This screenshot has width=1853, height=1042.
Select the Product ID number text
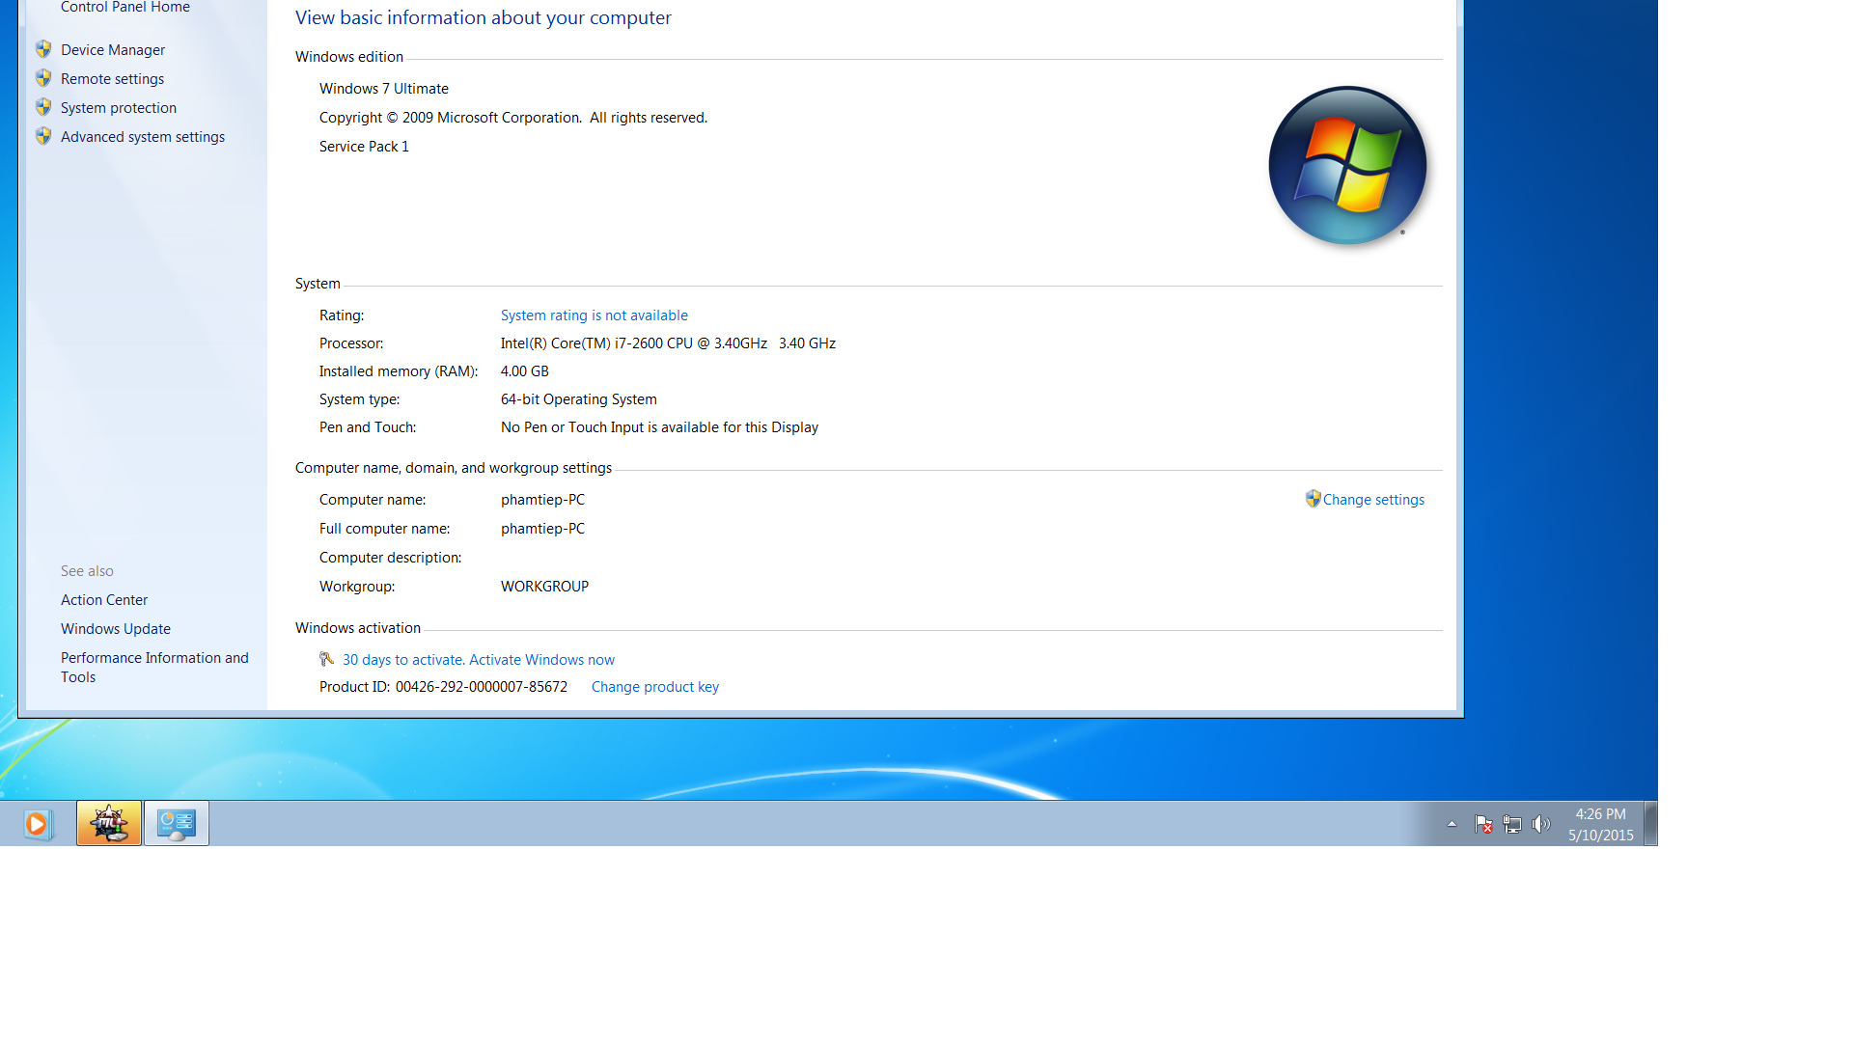(x=482, y=687)
